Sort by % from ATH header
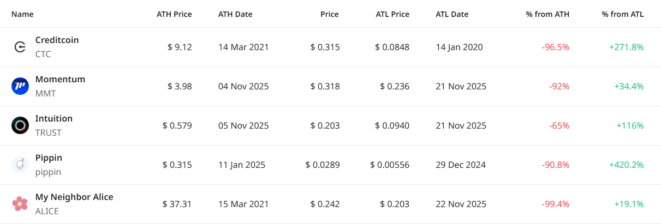 click(x=547, y=15)
